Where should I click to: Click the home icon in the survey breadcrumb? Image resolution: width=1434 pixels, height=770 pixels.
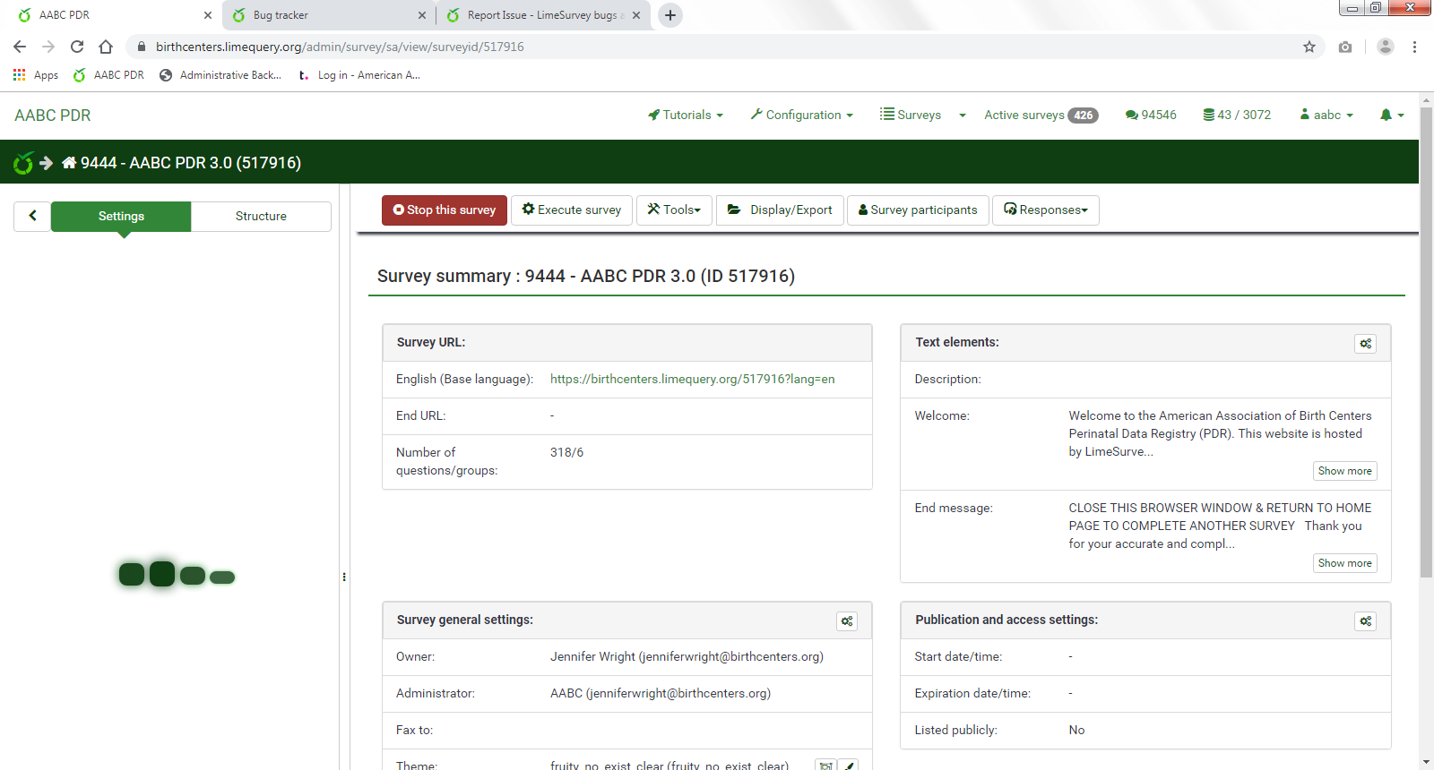(69, 163)
